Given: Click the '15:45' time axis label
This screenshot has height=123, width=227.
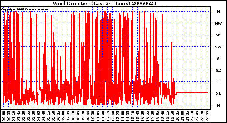Looking at the screenshot, I should click(138, 116).
